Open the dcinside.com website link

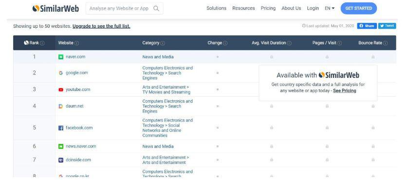(x=78, y=160)
